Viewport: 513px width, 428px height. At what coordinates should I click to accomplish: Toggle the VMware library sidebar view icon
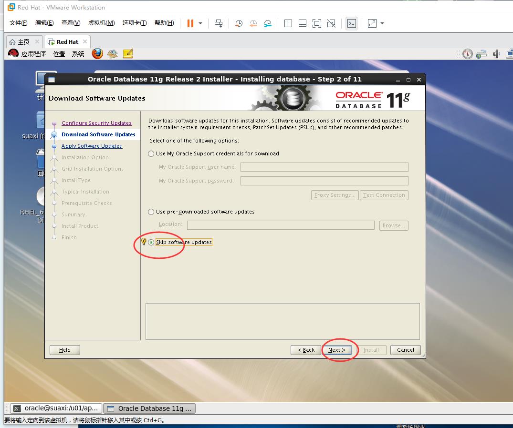click(x=288, y=23)
